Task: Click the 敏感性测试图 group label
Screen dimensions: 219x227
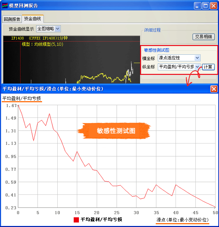Action: tap(156, 50)
